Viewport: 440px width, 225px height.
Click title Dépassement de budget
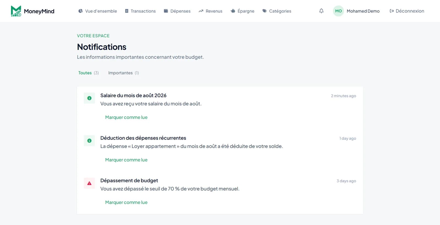pyautogui.click(x=129, y=181)
